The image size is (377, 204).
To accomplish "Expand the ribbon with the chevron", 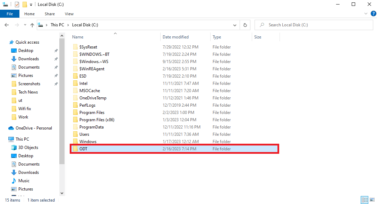I will tap(366, 14).
